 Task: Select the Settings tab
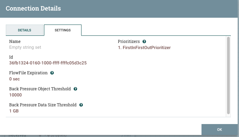tap(63, 30)
